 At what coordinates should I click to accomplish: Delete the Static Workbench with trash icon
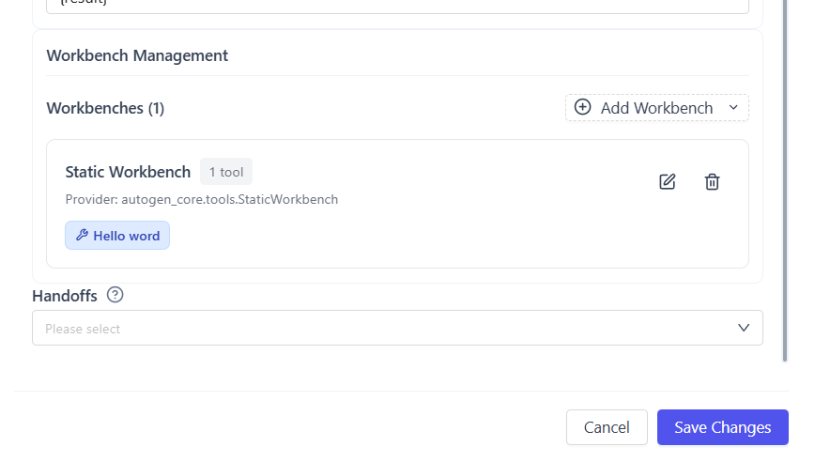point(712,182)
